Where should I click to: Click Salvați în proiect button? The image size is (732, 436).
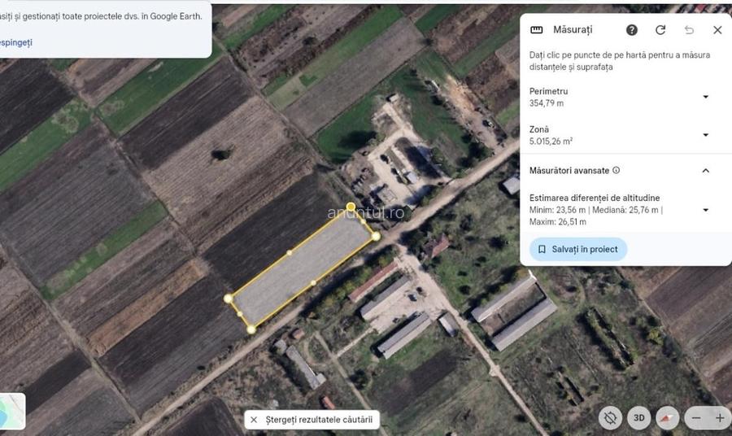pos(578,249)
